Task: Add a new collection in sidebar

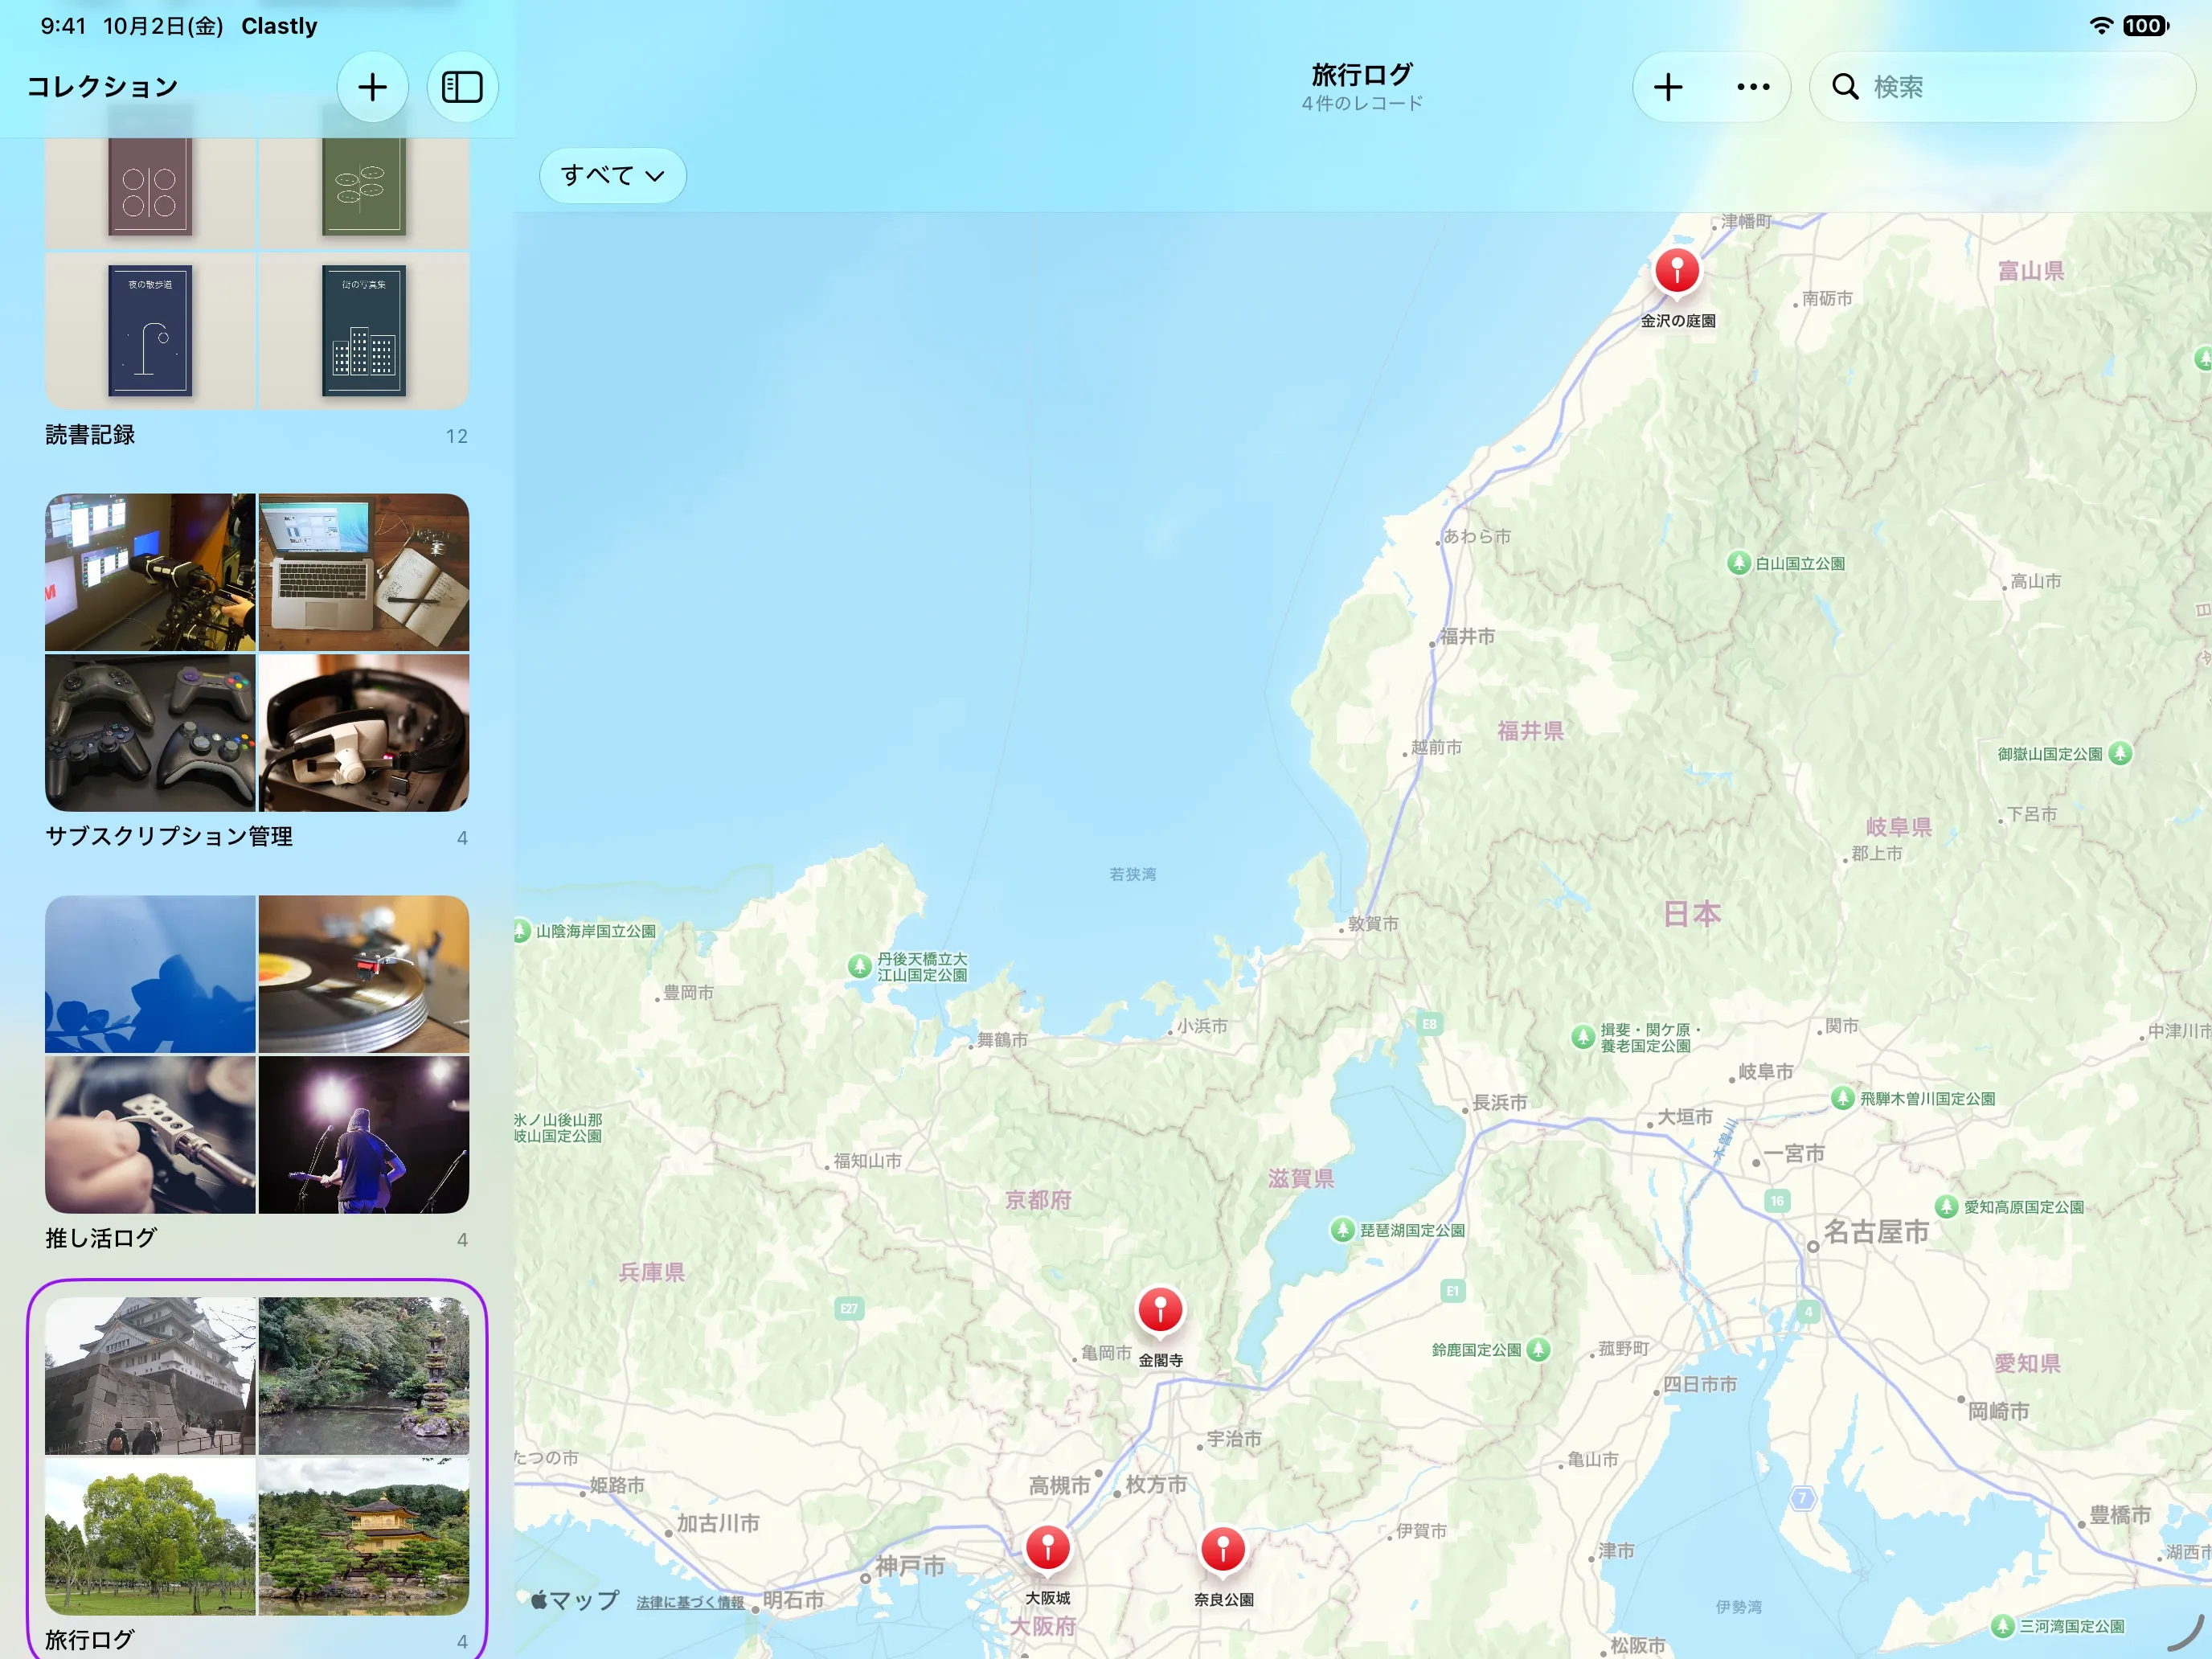Action: coord(372,87)
